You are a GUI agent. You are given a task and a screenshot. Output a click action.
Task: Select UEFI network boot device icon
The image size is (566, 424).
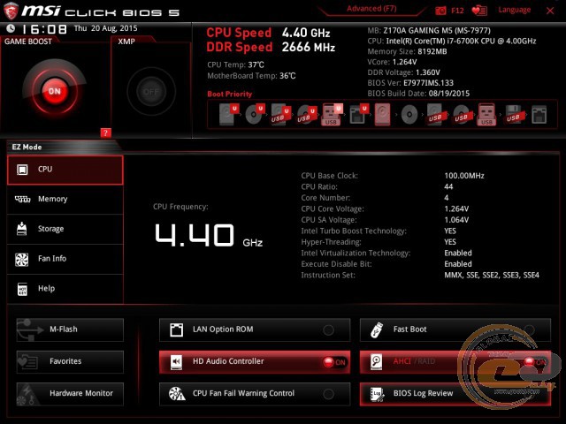(x=359, y=114)
